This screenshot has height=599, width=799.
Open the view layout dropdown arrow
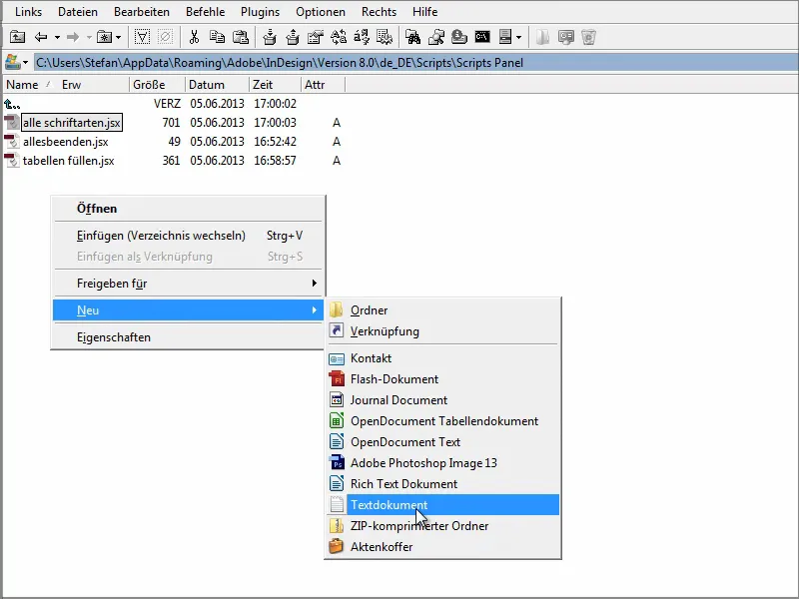click(x=518, y=37)
